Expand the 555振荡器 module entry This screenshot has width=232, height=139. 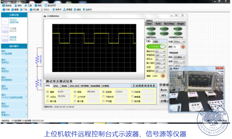pos(13,52)
